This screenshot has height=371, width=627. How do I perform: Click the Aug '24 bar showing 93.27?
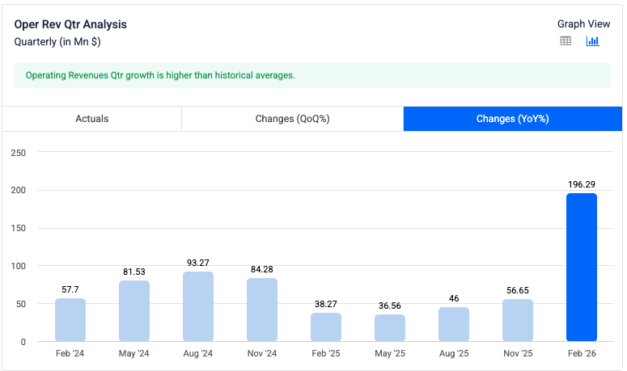click(x=198, y=306)
